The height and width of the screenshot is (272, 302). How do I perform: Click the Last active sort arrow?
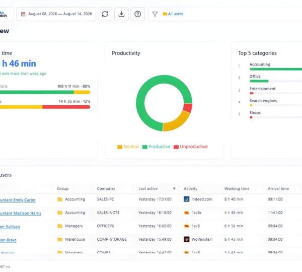[174, 188]
